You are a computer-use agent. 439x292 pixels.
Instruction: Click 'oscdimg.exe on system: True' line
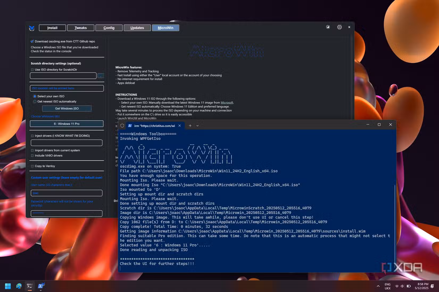click(150, 166)
